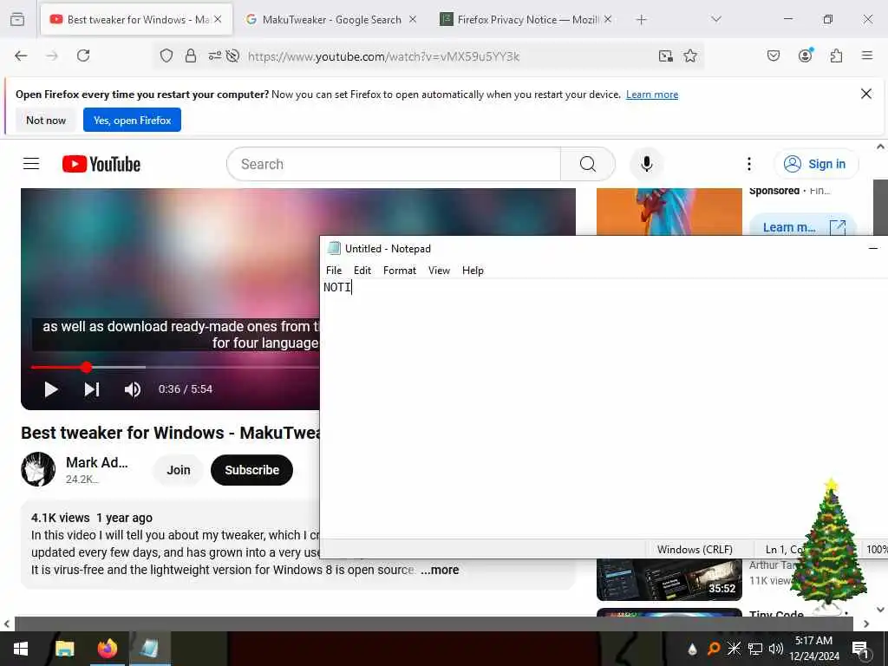
Task: Open YouTube settings three-dot menu
Action: (748, 164)
